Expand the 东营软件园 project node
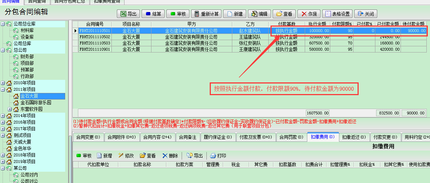 (9, 109)
